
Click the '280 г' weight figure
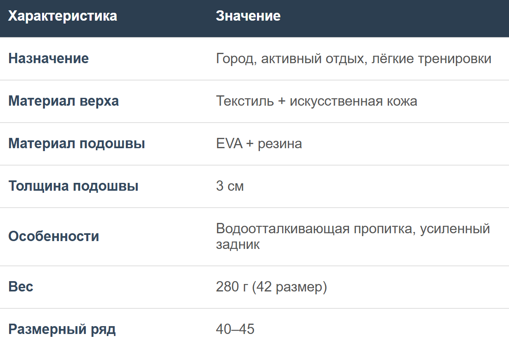(232, 287)
